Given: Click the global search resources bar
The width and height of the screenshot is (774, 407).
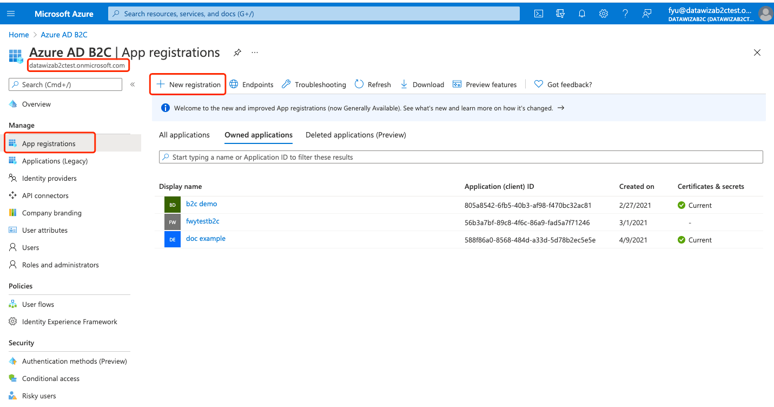Looking at the screenshot, I should (x=314, y=14).
